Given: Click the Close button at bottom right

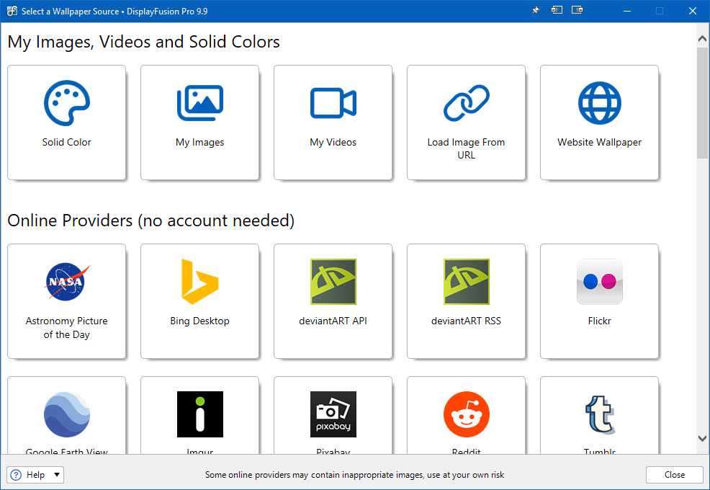Looking at the screenshot, I should pos(674,475).
